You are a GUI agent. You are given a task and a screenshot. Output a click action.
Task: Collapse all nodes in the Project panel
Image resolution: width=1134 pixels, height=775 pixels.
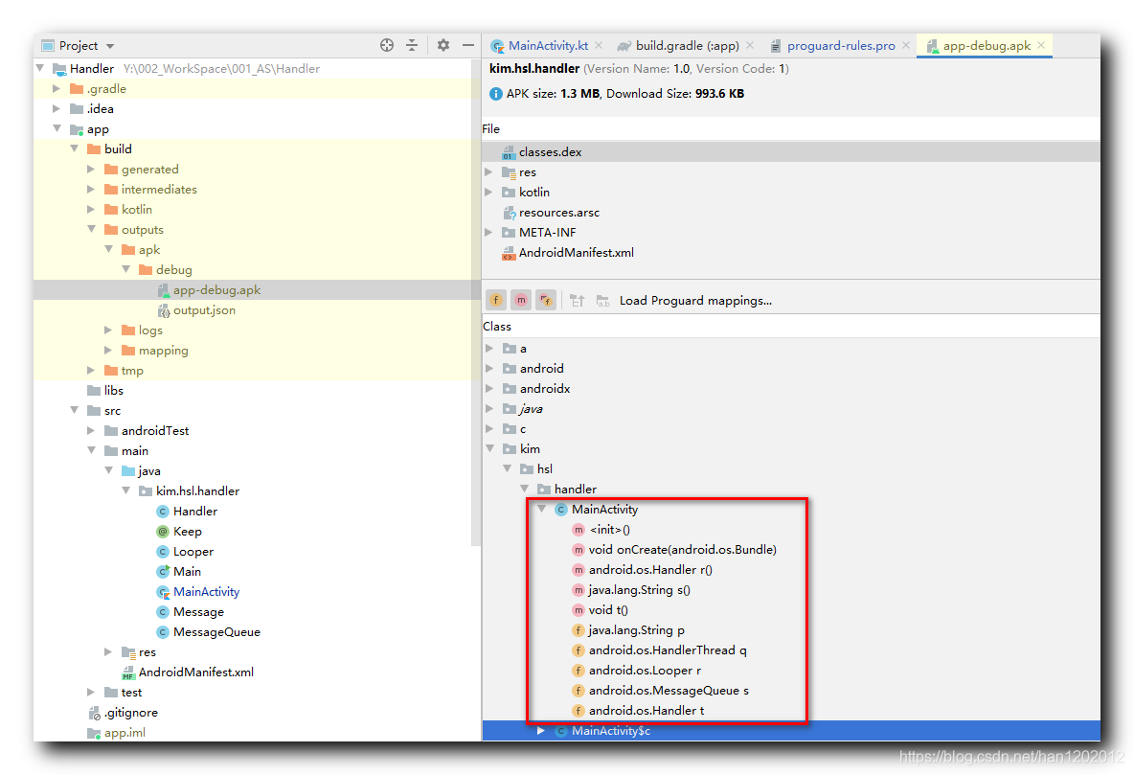413,45
